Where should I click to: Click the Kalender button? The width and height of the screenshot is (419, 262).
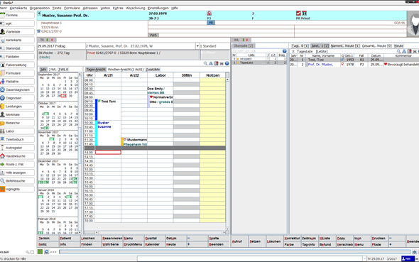point(155,244)
